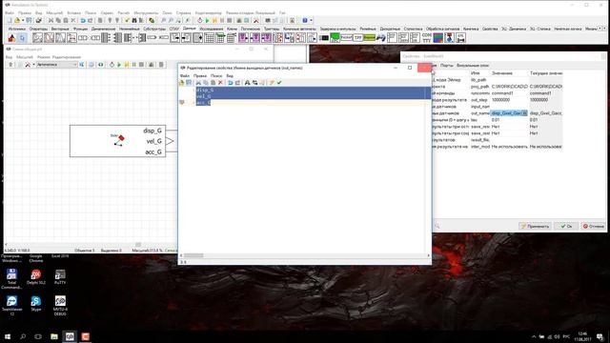
Task: Select the TPP block icon in palette
Action: (358, 38)
